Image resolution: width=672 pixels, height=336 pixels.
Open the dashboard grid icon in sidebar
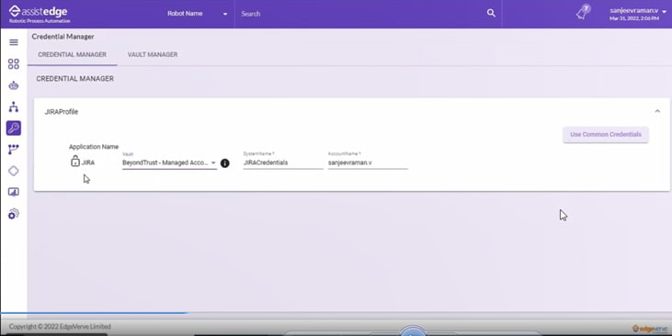tap(14, 63)
